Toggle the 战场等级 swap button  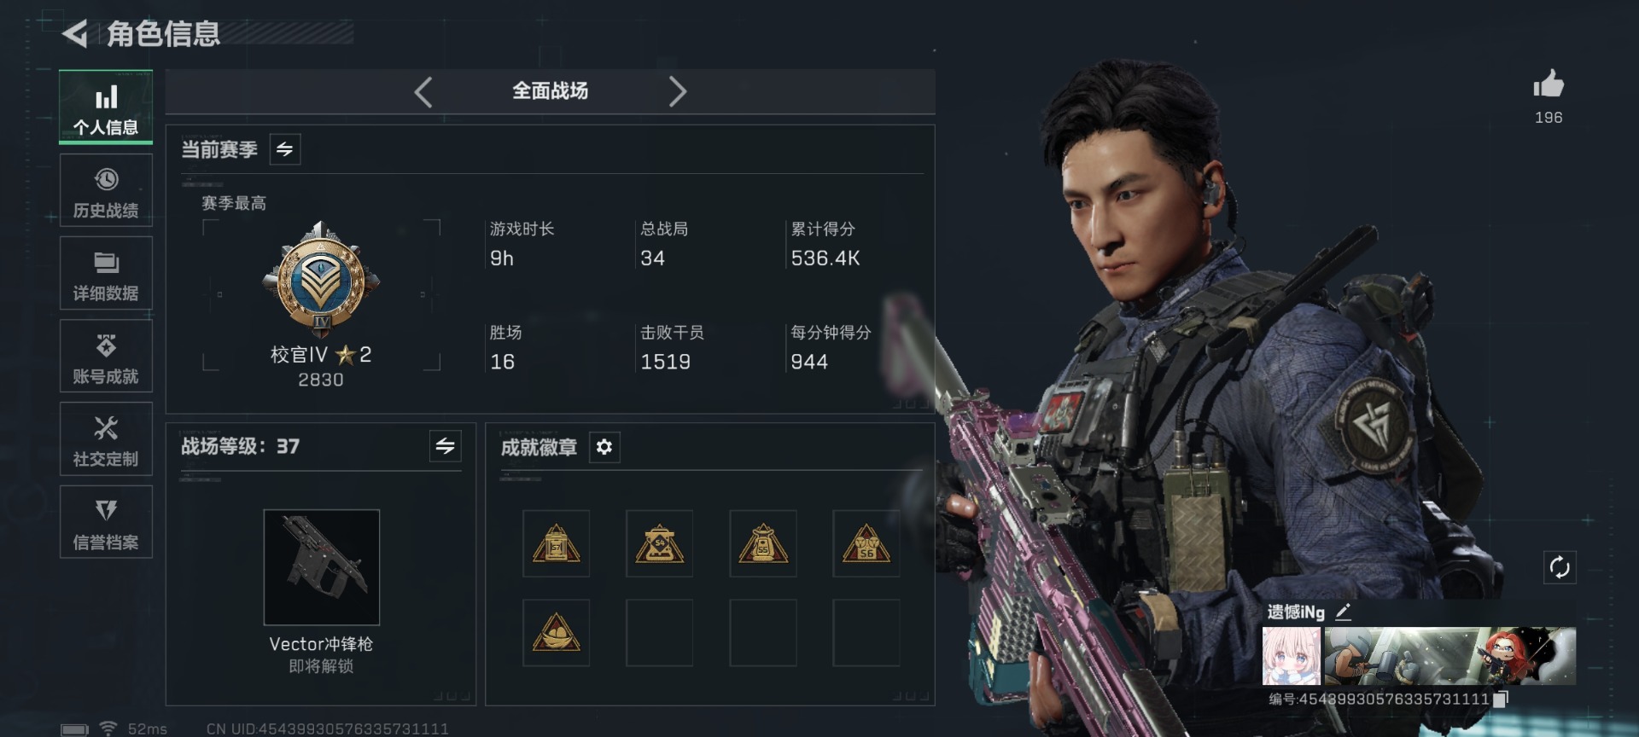(x=446, y=446)
